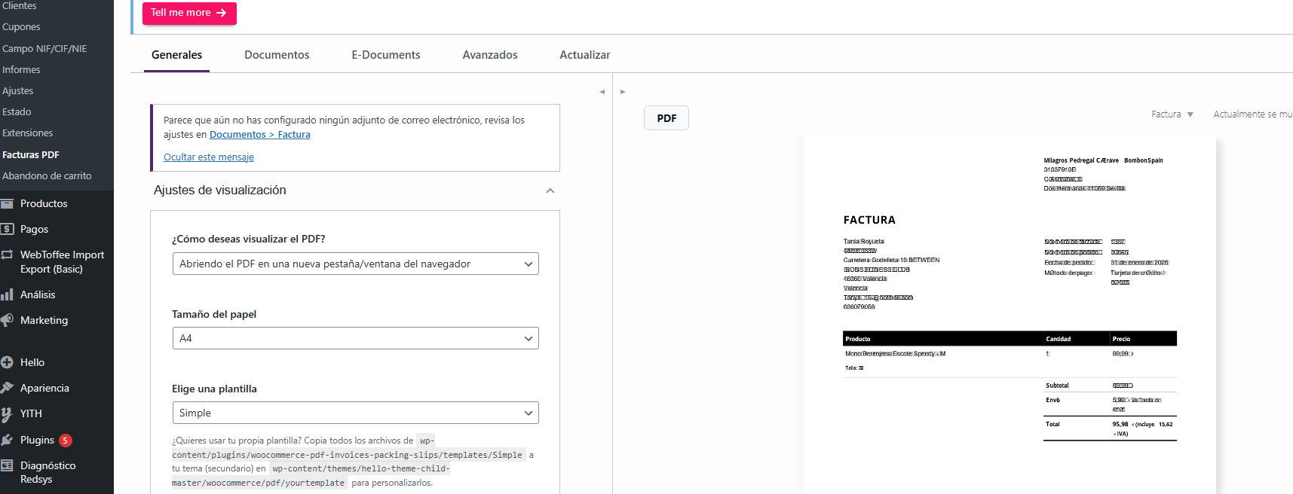The image size is (1293, 494).
Task: Click the Pagos dollar icon
Action: pyautogui.click(x=8, y=229)
